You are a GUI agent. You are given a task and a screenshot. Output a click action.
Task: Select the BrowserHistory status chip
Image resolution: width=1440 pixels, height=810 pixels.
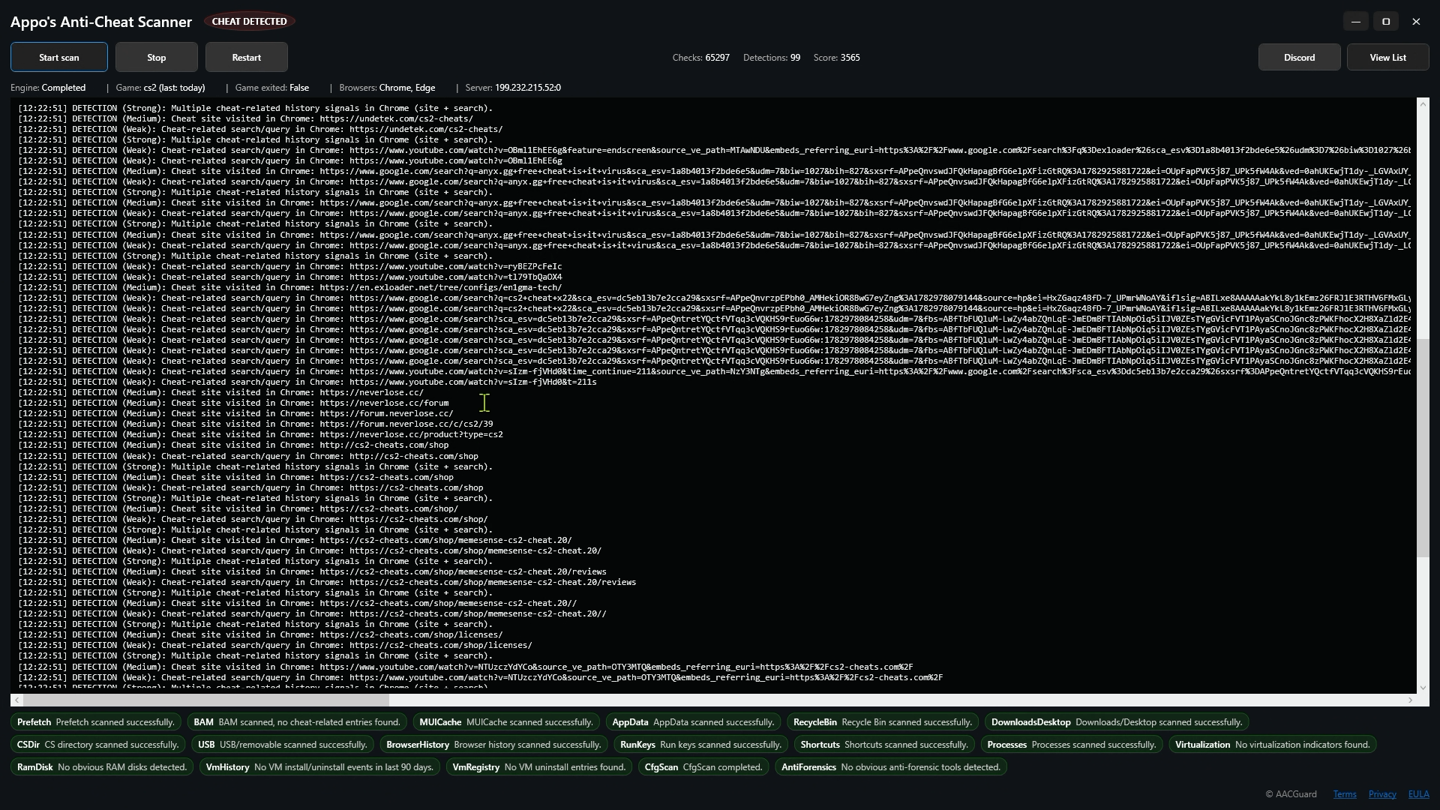pyautogui.click(x=493, y=745)
